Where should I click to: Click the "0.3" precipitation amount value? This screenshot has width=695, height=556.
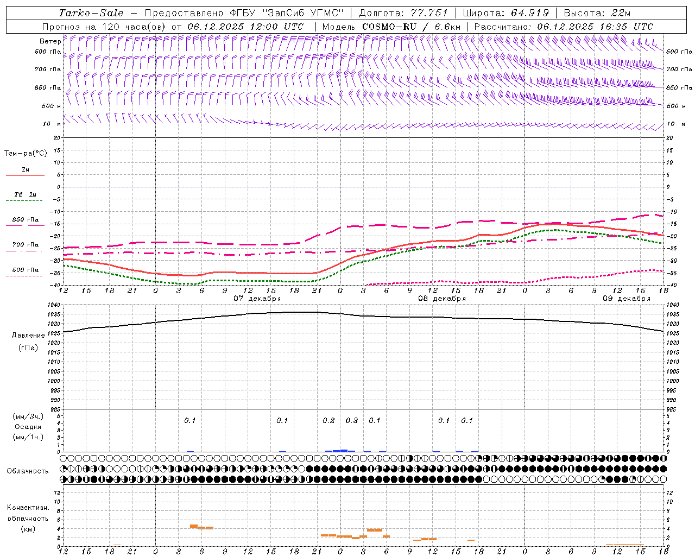point(352,420)
